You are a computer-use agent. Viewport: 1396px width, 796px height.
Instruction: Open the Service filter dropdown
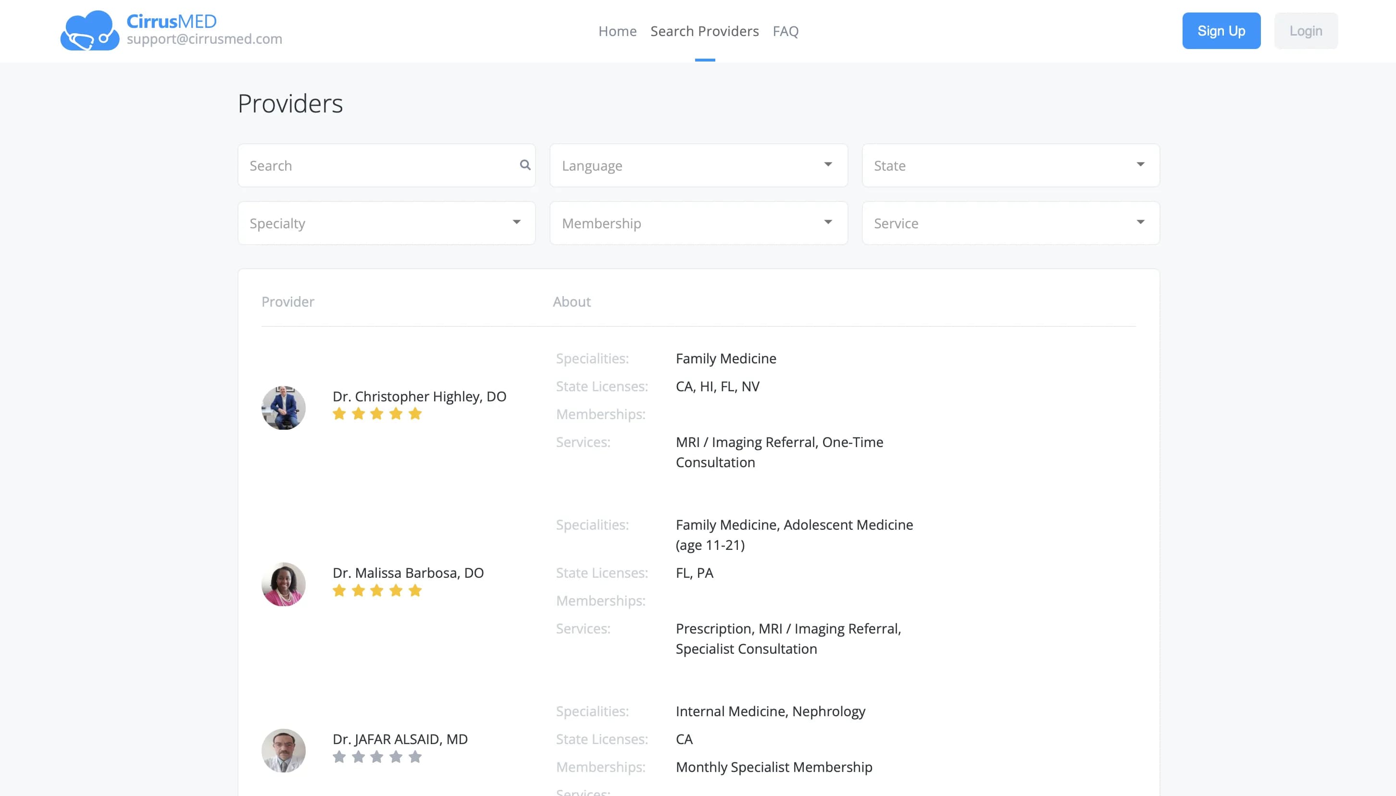pyautogui.click(x=1010, y=223)
